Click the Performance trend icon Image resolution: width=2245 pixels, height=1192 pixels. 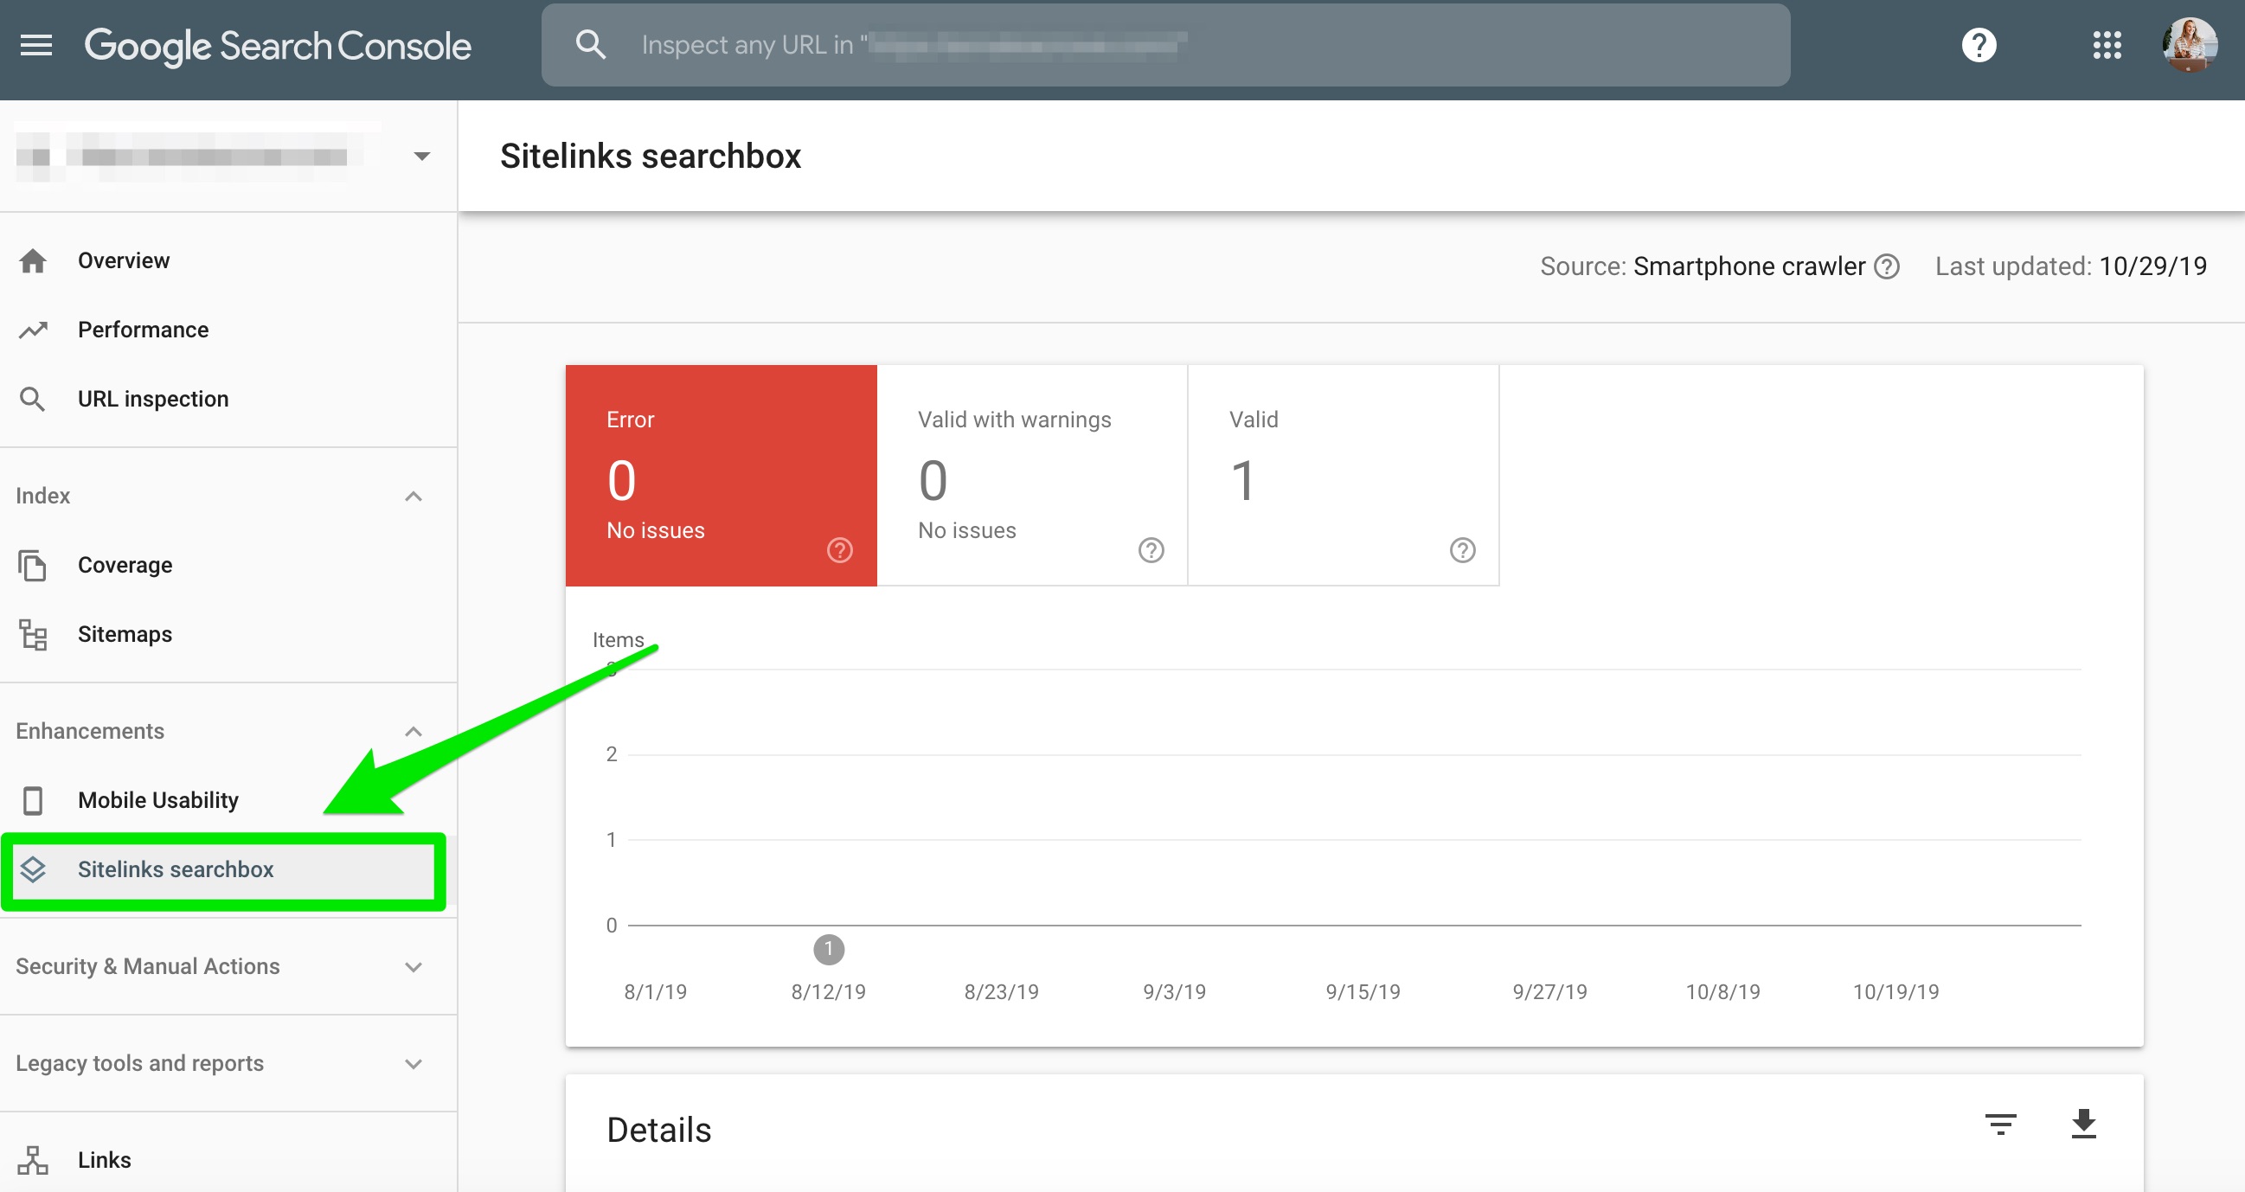click(33, 330)
